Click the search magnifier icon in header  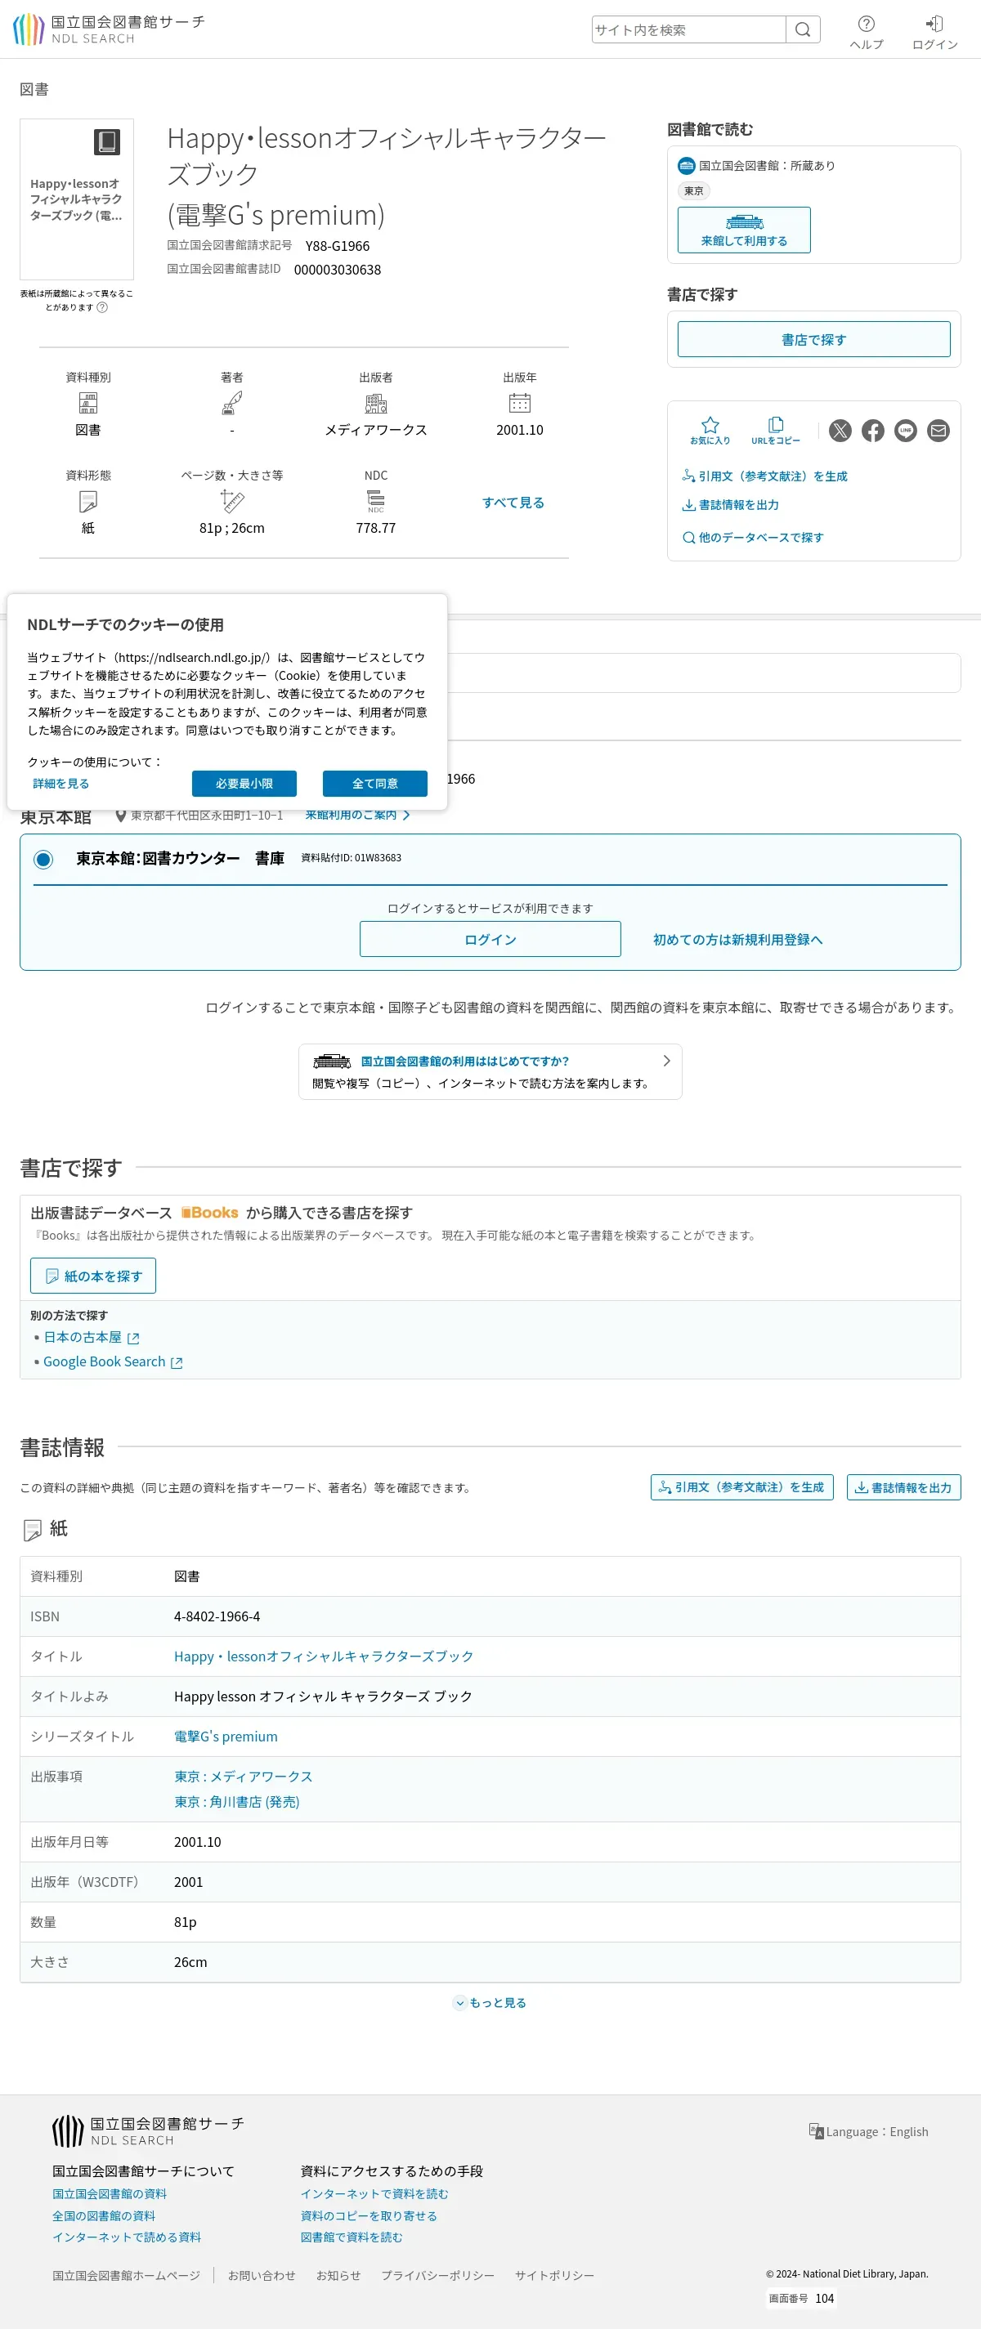[802, 30]
